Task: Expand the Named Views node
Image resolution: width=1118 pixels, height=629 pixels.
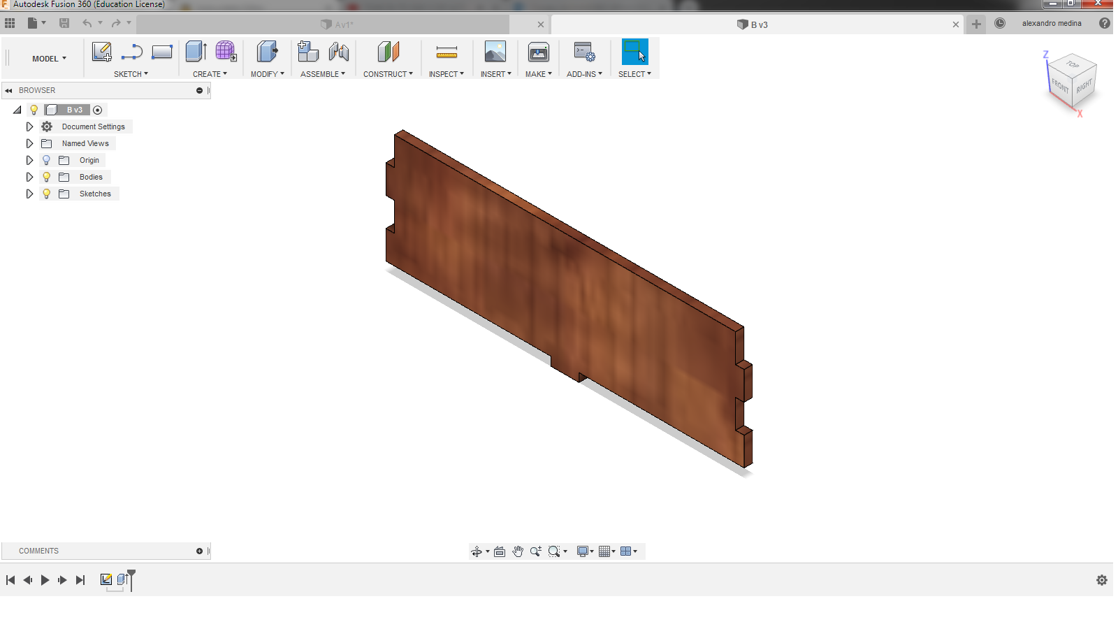Action: click(x=29, y=143)
